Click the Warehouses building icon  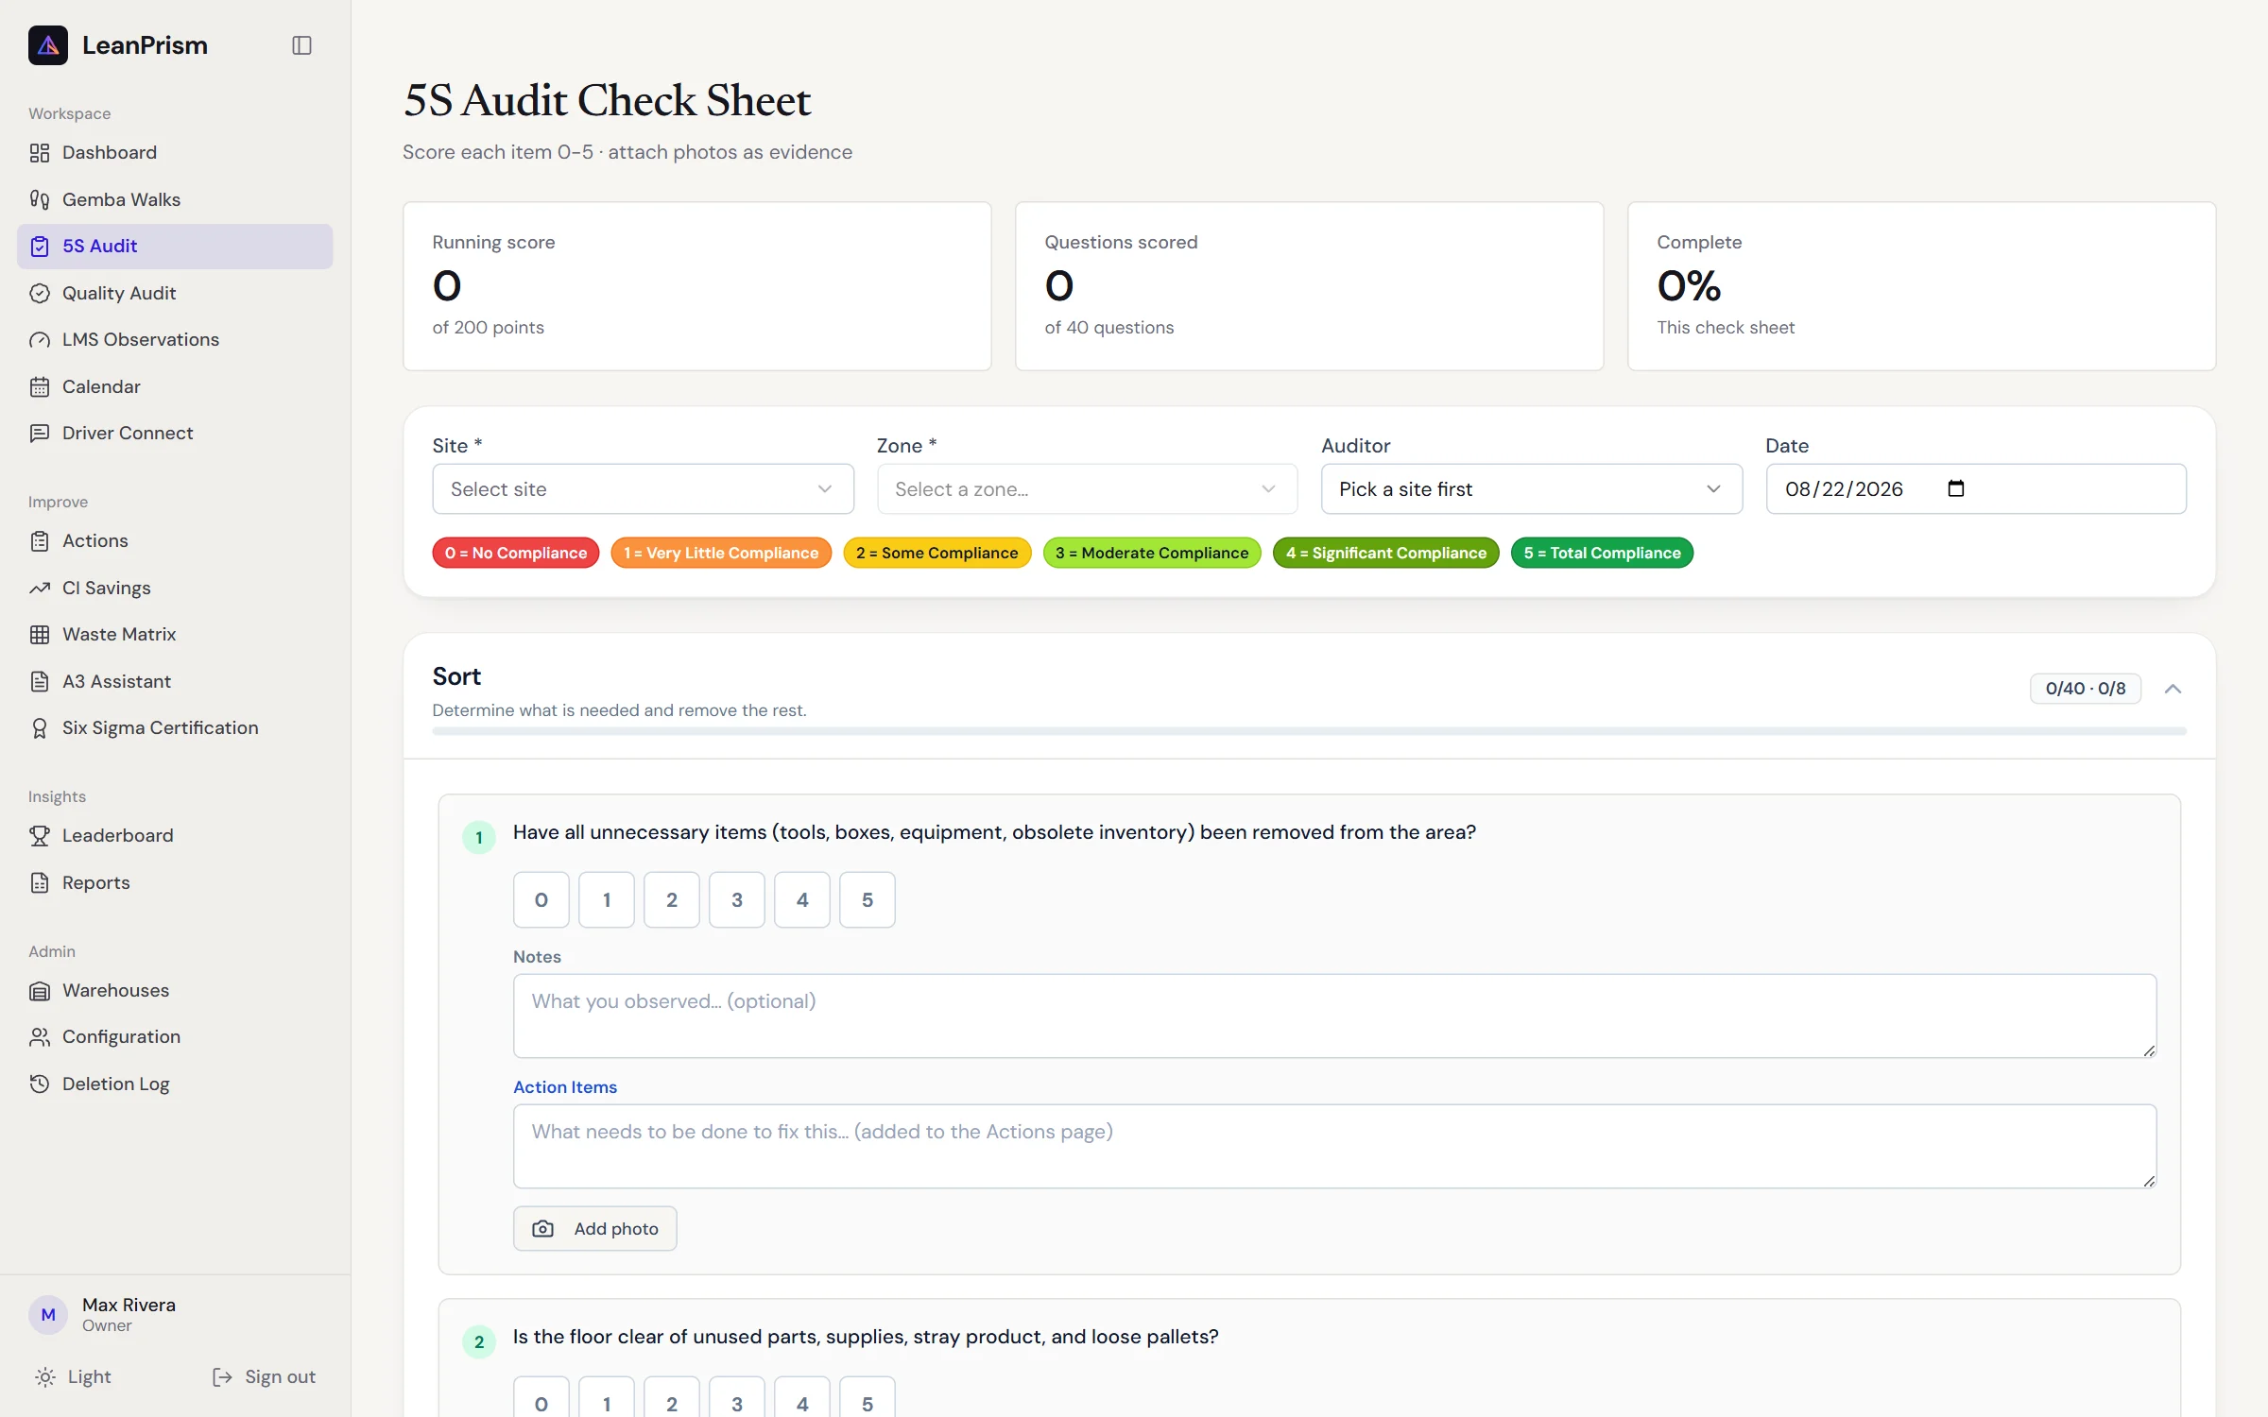[x=40, y=991]
